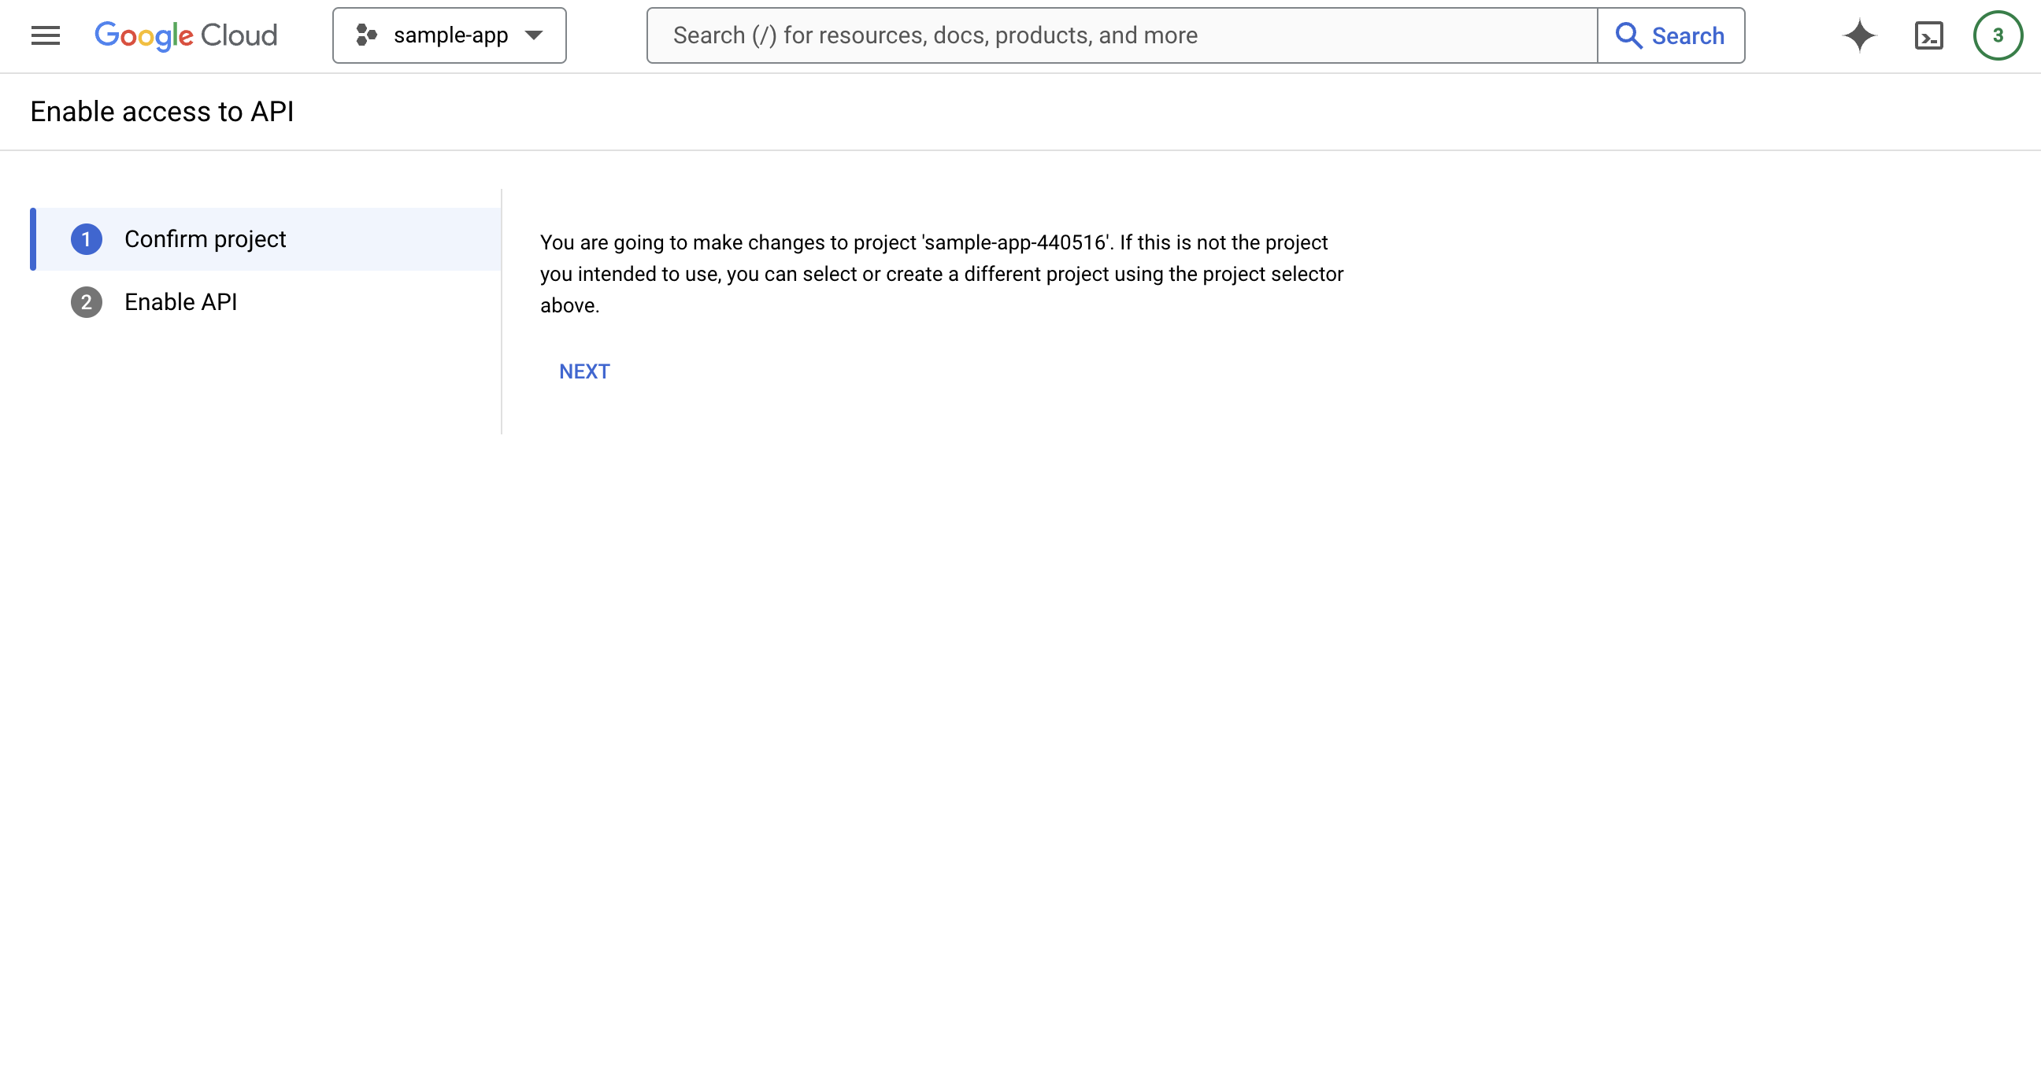This screenshot has width=2041, height=1067.
Task: Select the Confirm project step
Action: (x=206, y=239)
